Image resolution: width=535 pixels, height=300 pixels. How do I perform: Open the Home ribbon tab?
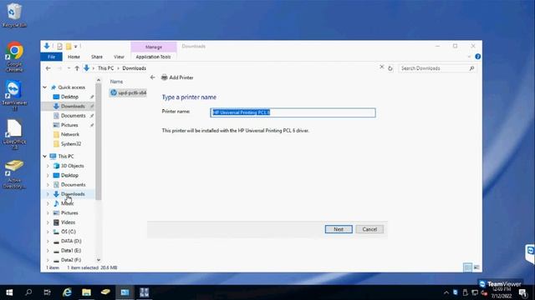point(74,57)
